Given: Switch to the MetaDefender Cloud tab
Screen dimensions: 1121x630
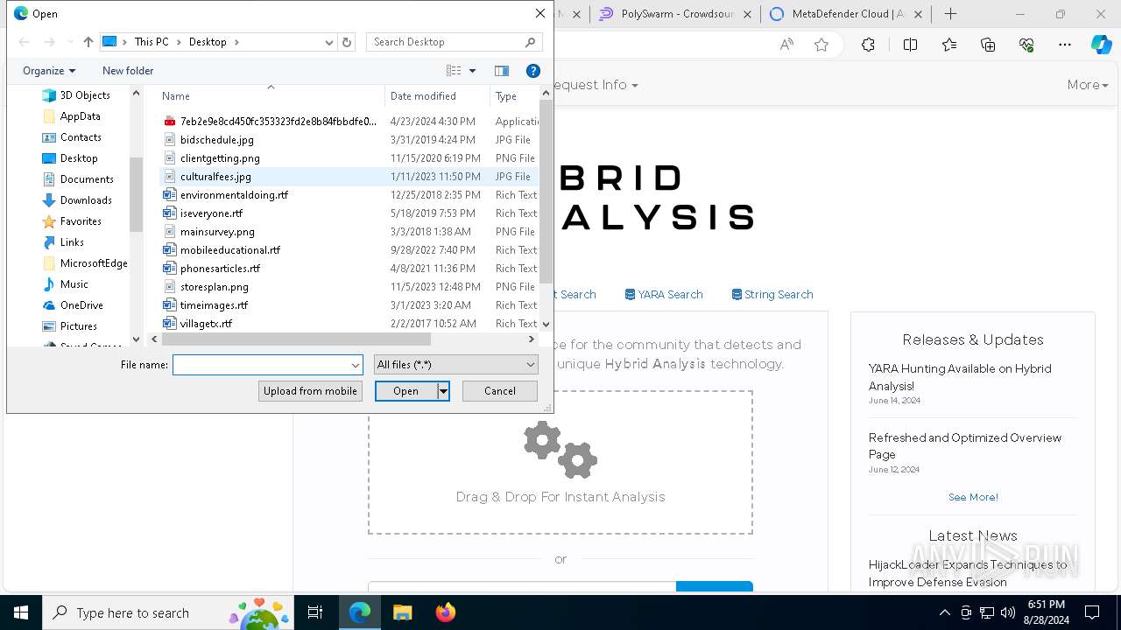Looking at the screenshot, I should [x=847, y=14].
